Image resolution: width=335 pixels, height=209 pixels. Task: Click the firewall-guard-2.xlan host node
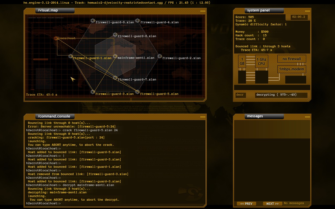[x=159, y=56]
